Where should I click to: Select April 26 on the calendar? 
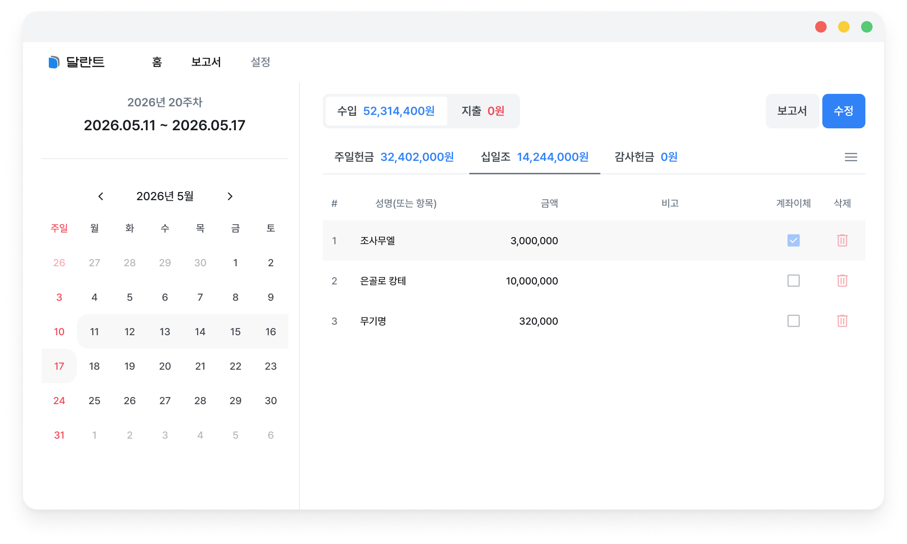pyautogui.click(x=59, y=263)
